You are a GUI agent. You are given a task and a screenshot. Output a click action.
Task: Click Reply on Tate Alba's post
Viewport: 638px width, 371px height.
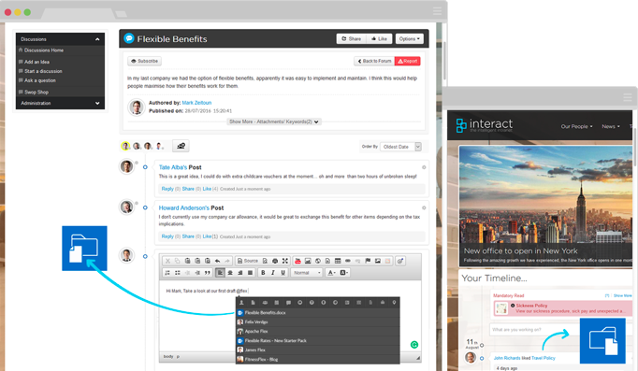(167, 189)
